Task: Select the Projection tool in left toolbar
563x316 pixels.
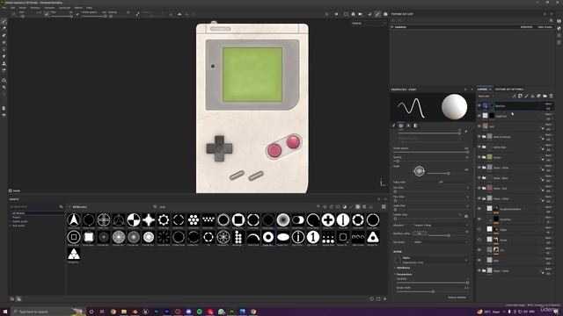Action: click(4, 35)
